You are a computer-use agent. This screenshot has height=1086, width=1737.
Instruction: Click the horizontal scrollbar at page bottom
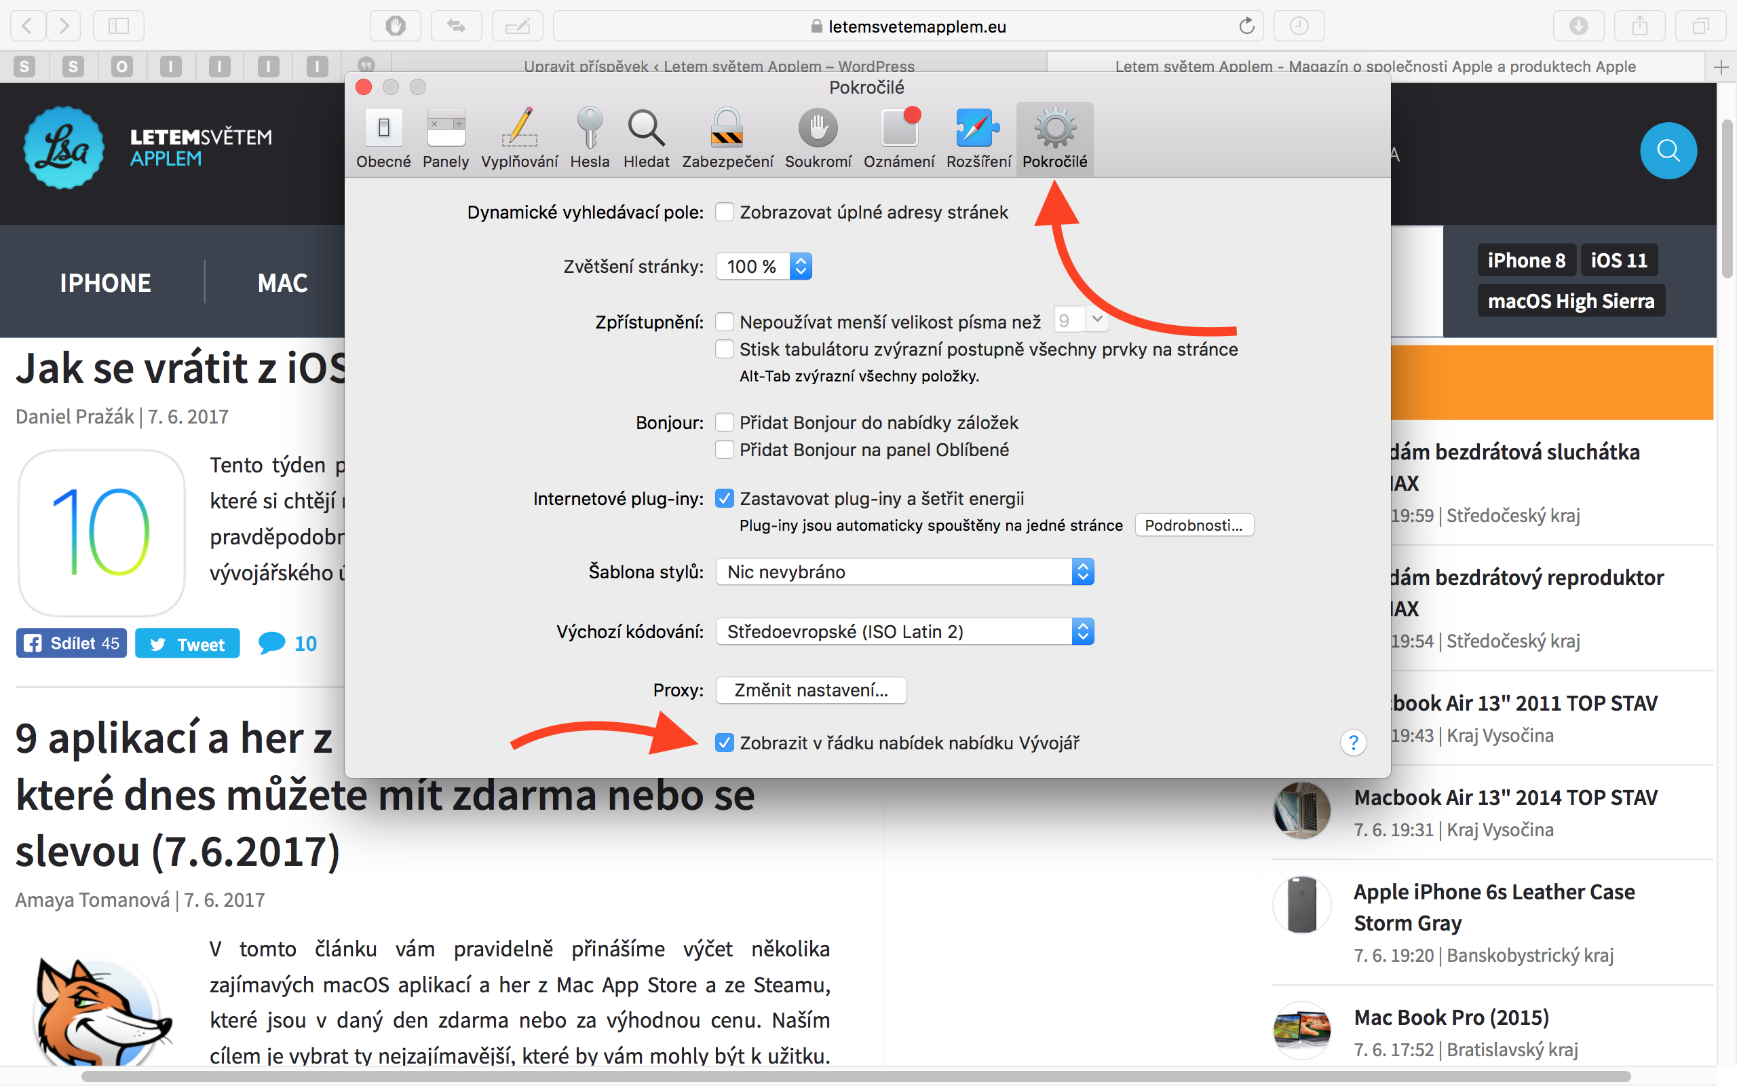pos(854,1076)
